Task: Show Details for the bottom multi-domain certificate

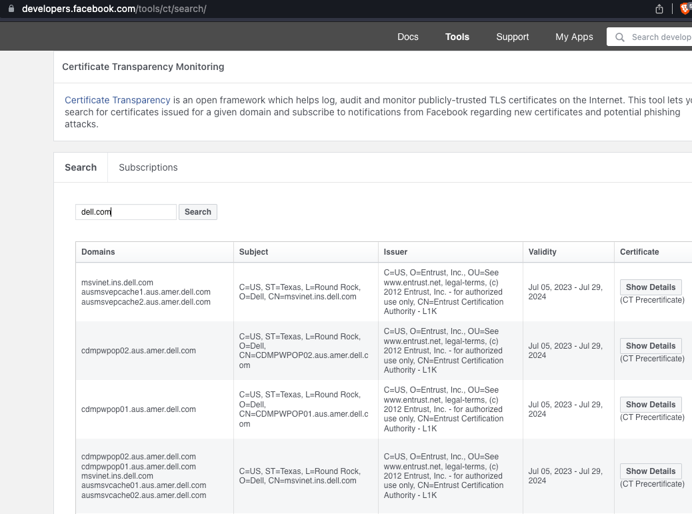Action: pos(651,471)
